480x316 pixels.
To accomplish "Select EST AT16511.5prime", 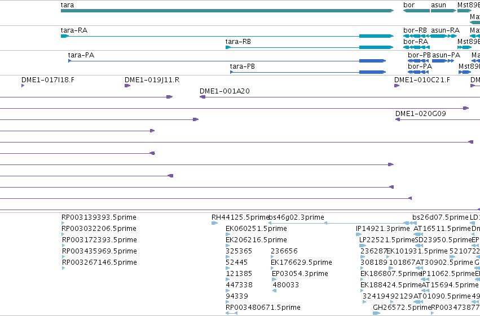I will (x=419, y=234).
